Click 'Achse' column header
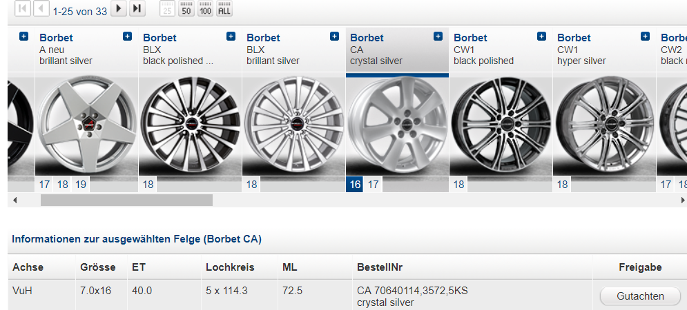The image size is (687, 310). coord(28,267)
